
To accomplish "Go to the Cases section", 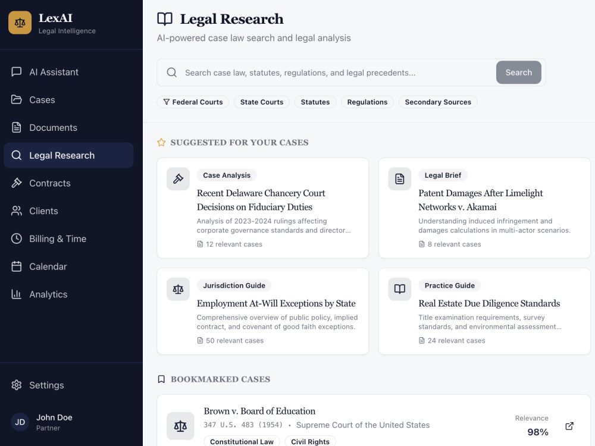I will tap(68, 99).
